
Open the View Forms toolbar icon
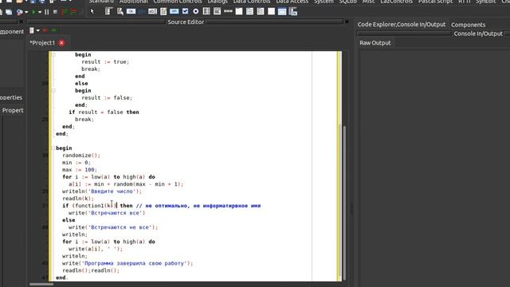(x=9, y=12)
